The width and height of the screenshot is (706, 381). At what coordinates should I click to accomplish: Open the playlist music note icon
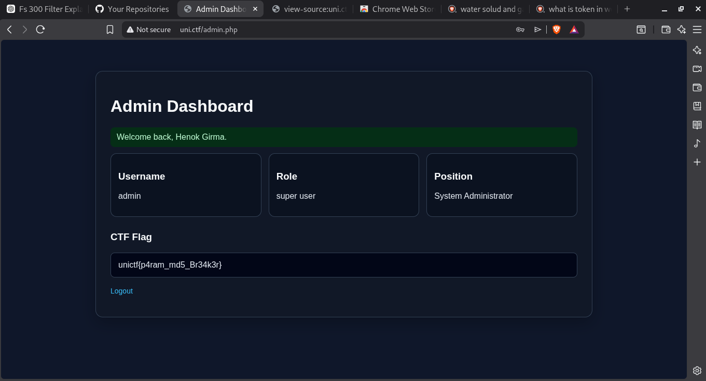click(x=697, y=143)
